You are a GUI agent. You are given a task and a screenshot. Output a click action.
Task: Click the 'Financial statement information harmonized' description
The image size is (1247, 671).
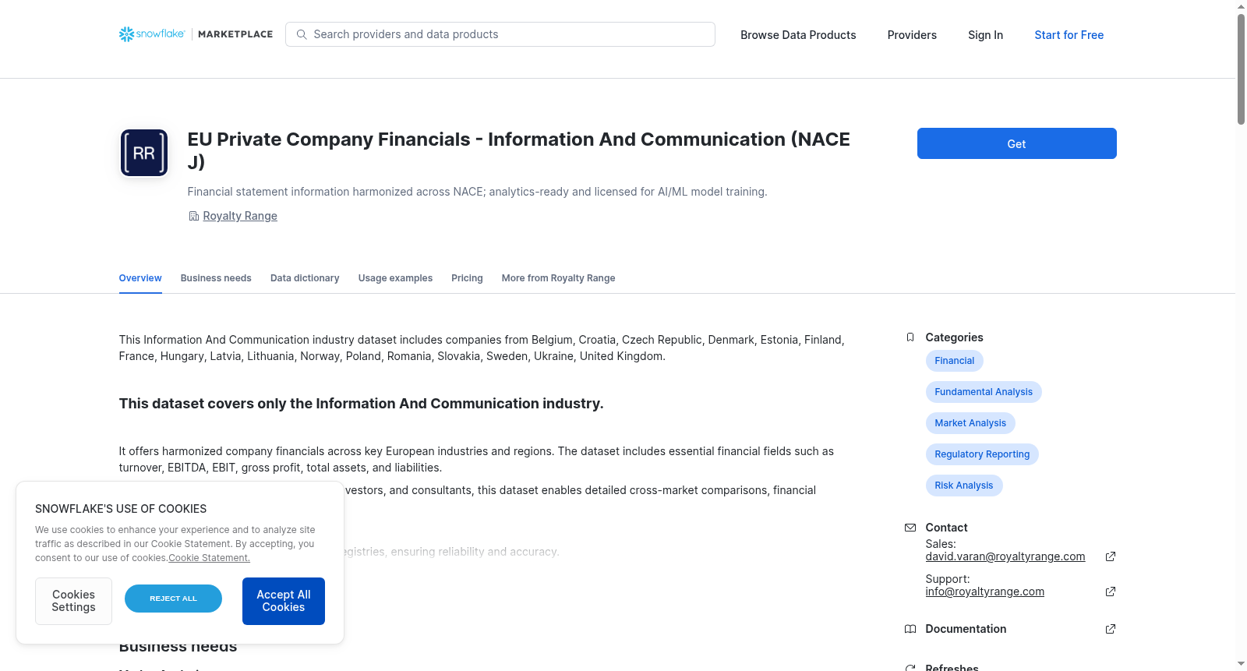point(477,192)
